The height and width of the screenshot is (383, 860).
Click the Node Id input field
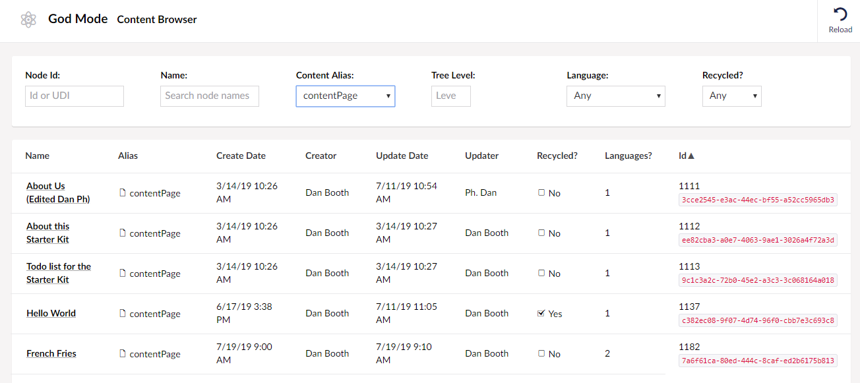[75, 96]
